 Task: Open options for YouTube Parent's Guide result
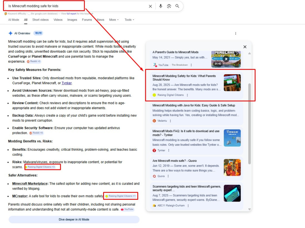pos(191,65)
